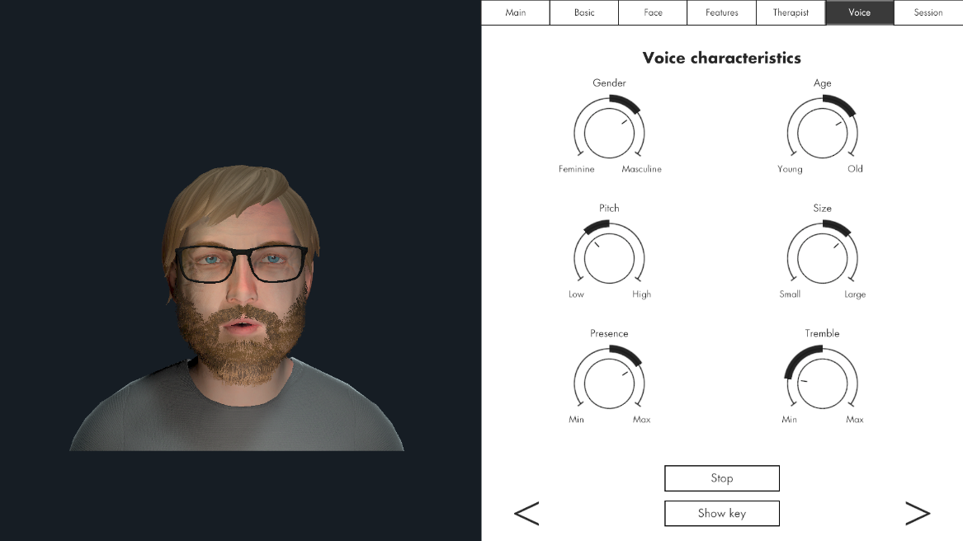The image size is (963, 541).
Task: Click the Max end of Tremble dial
Action: click(x=855, y=420)
